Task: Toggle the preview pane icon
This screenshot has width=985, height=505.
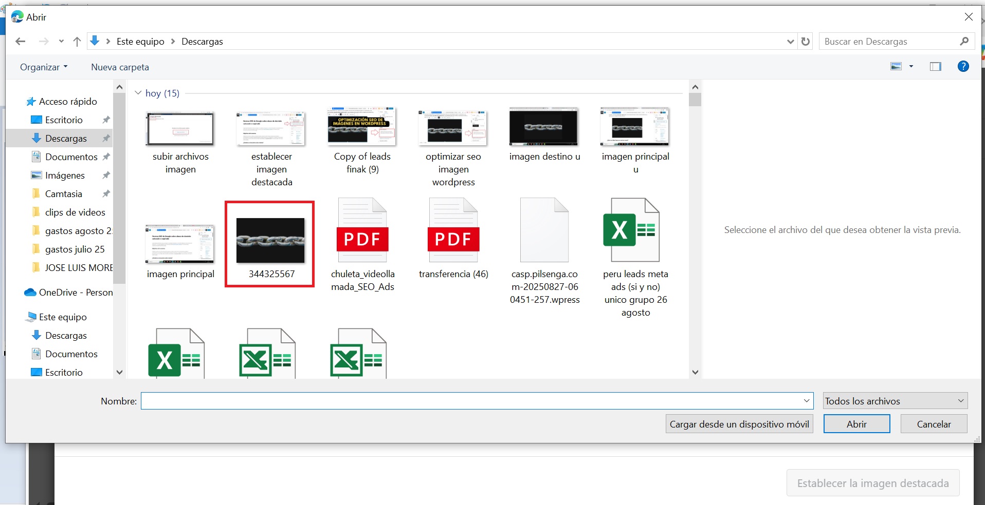Action: click(x=935, y=66)
